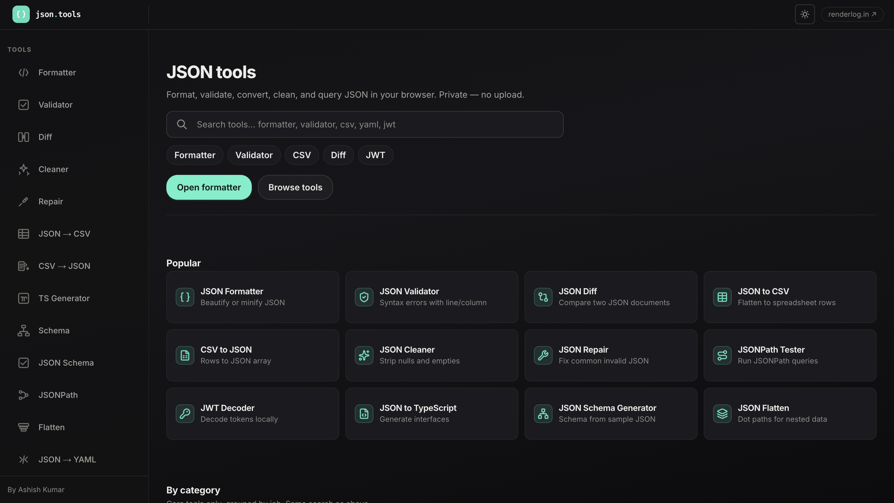Select Cleaner in the sidebar list
The width and height of the screenshot is (894, 503).
(53, 169)
